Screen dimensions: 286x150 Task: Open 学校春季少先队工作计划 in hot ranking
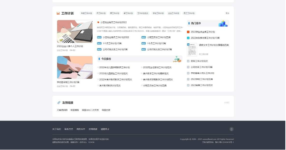(202, 73)
